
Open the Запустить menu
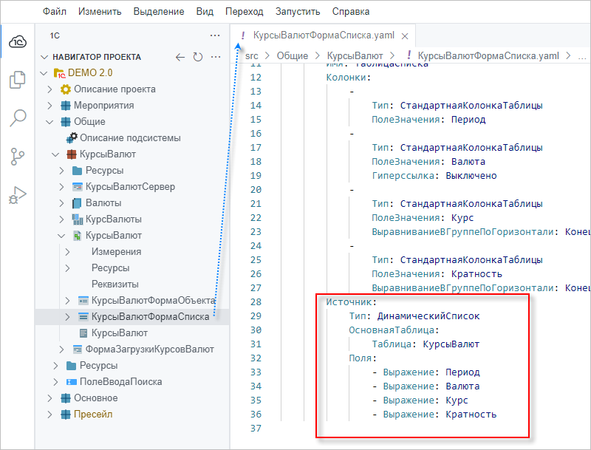point(297,12)
